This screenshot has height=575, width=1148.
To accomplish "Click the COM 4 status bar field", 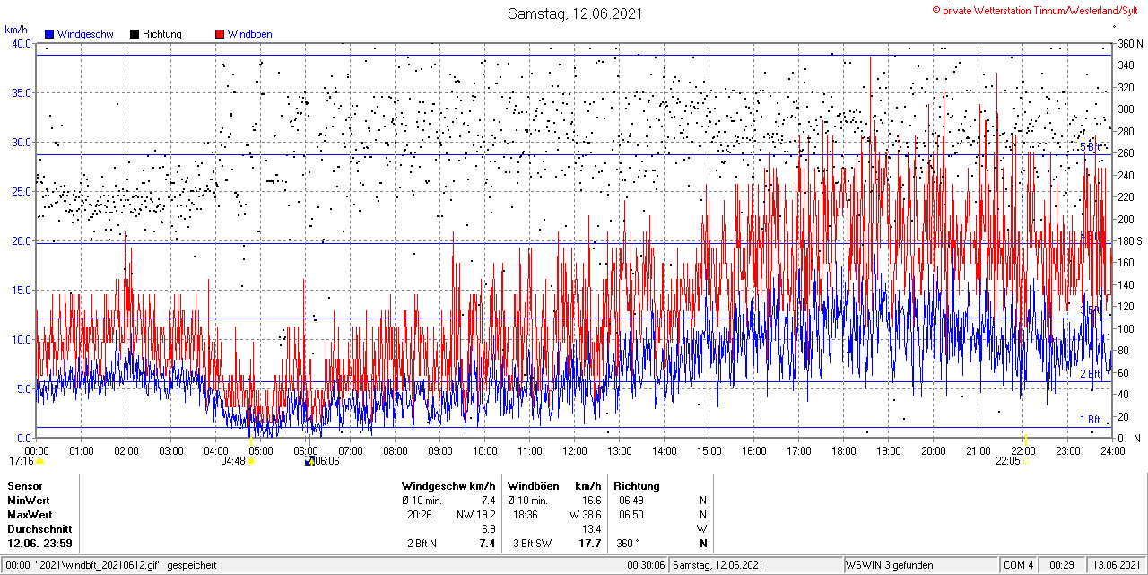I will tap(1019, 565).
